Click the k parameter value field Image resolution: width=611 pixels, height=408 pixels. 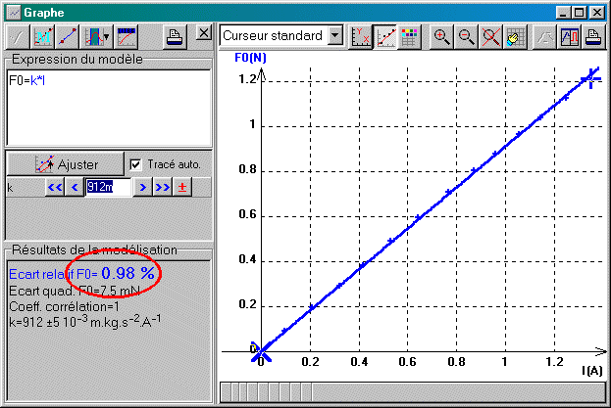108,187
